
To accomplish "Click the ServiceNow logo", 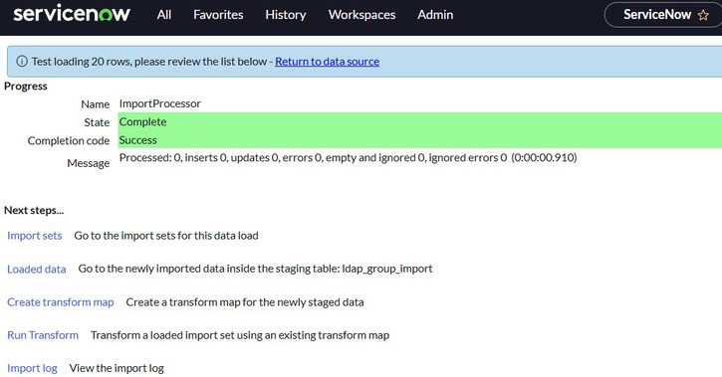I will [x=72, y=14].
